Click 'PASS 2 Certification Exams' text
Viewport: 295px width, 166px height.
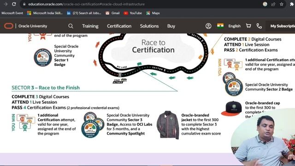pos(251,50)
